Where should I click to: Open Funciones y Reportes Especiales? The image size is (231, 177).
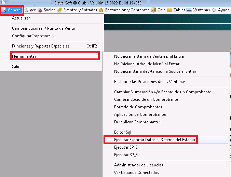(41, 46)
